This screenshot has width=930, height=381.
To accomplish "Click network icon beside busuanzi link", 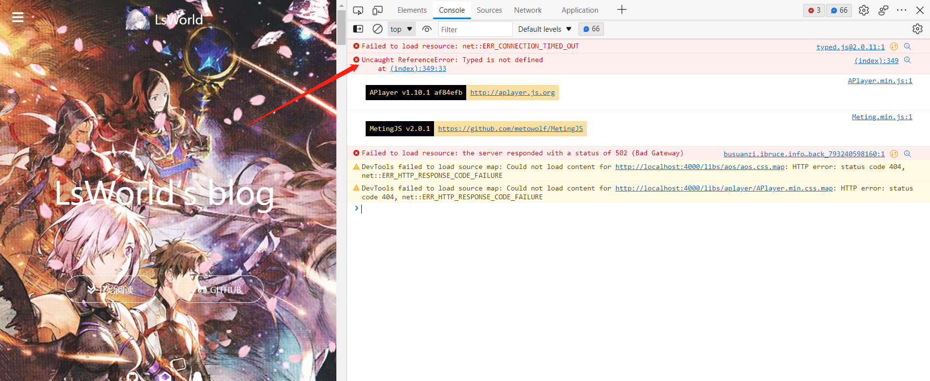I will [x=894, y=154].
